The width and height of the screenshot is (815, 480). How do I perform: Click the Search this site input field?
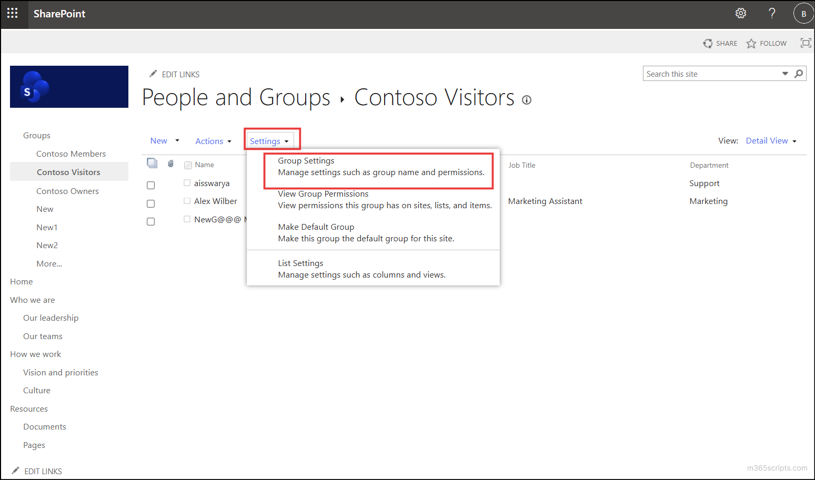coord(700,74)
